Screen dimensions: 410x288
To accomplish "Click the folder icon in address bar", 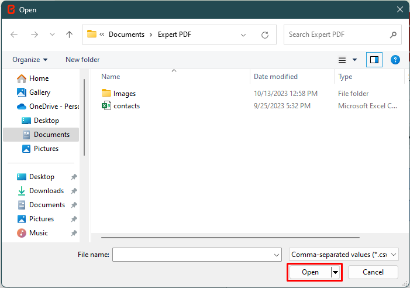I will pyautogui.click(x=91, y=35).
